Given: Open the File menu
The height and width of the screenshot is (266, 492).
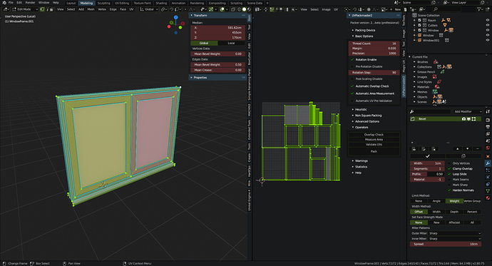Looking at the screenshot, I should pos(11,3).
